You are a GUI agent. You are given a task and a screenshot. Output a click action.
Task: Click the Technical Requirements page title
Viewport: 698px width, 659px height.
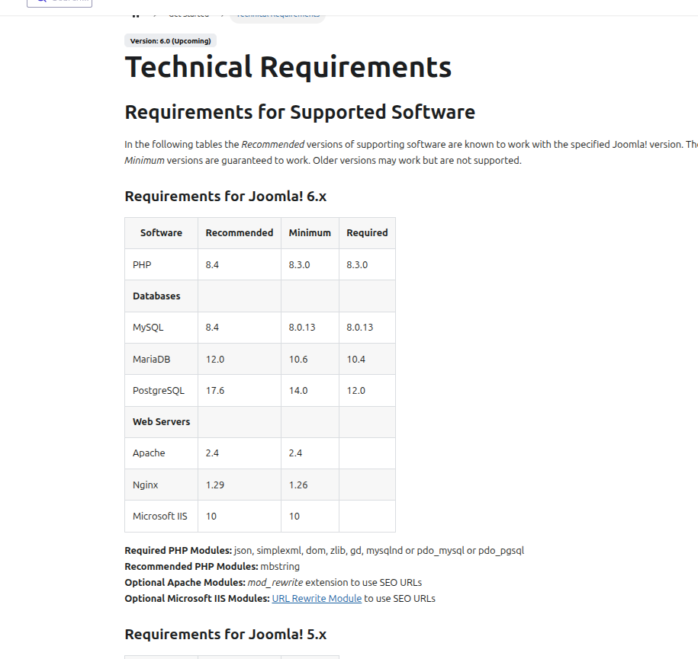[x=288, y=68]
